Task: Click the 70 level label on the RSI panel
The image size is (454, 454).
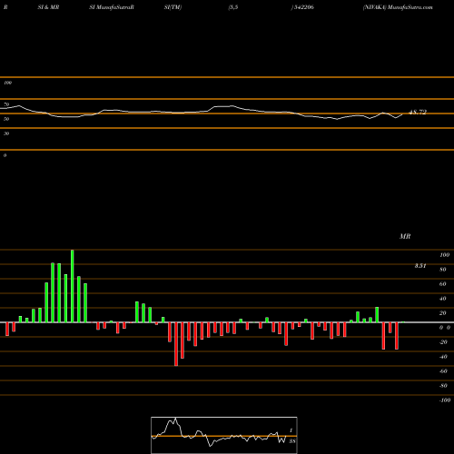Action: pyautogui.click(x=6, y=104)
